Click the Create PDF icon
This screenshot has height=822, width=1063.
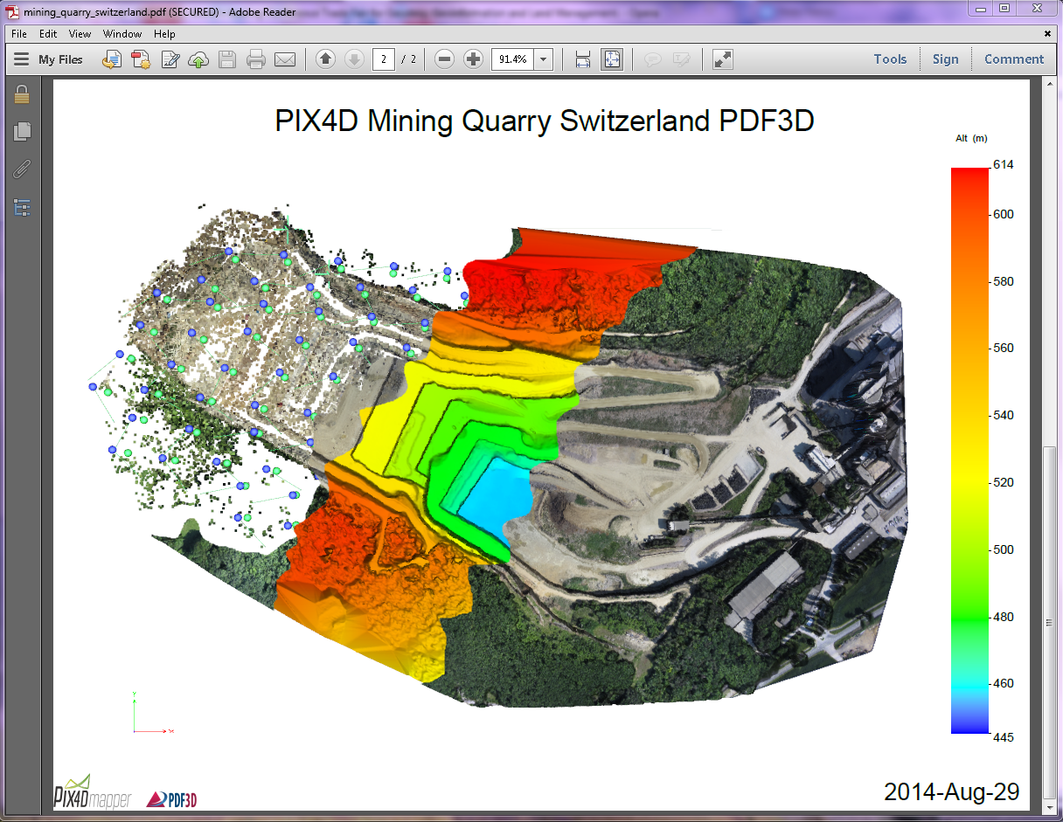[141, 59]
